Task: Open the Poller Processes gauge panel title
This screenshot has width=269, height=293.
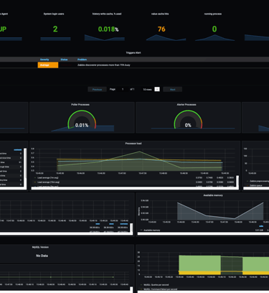Action: click(80, 105)
